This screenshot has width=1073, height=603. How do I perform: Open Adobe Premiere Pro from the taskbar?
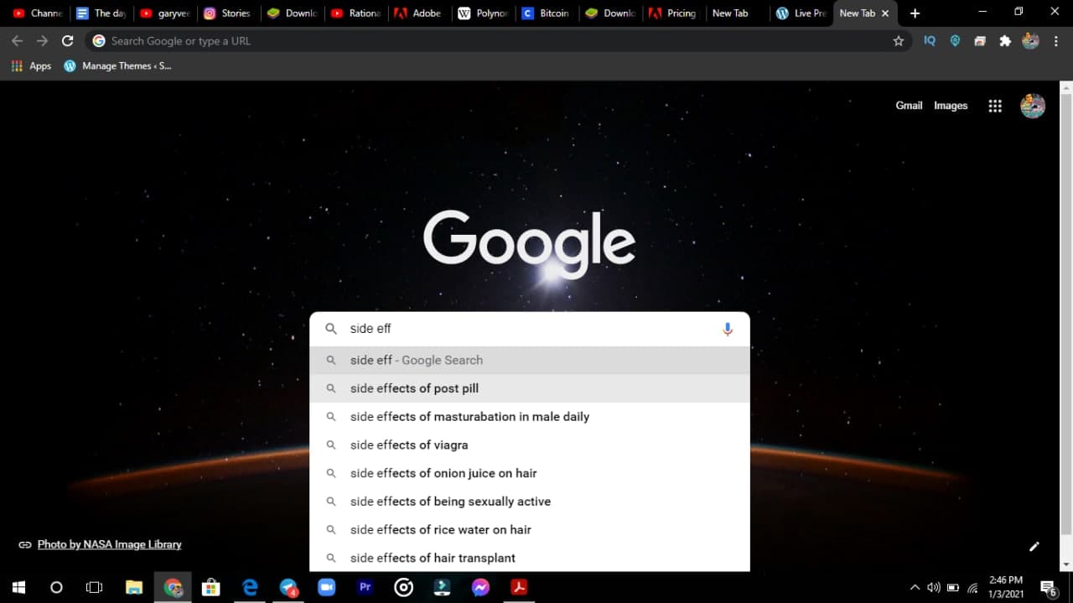coord(365,587)
